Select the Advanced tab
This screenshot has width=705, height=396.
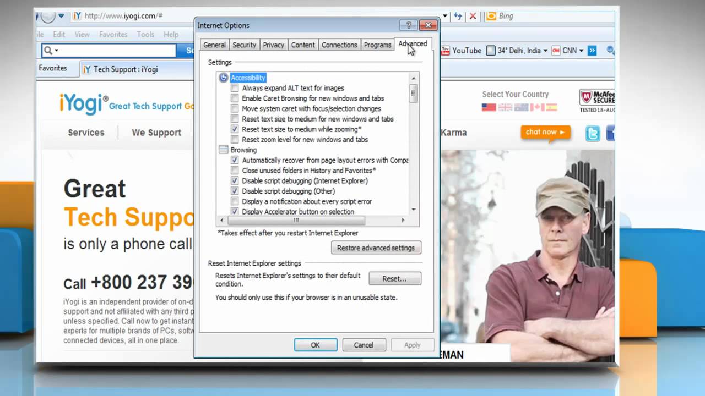click(x=413, y=44)
